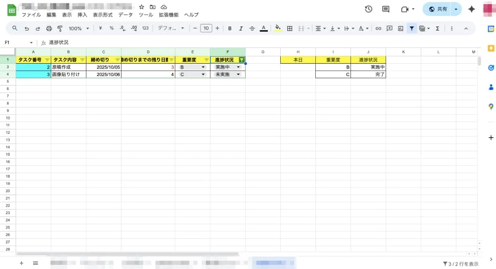Screen dimensions: 496x269
Task: Open the dropdown in the 実施中 cell
Action: pyautogui.click(x=239, y=67)
